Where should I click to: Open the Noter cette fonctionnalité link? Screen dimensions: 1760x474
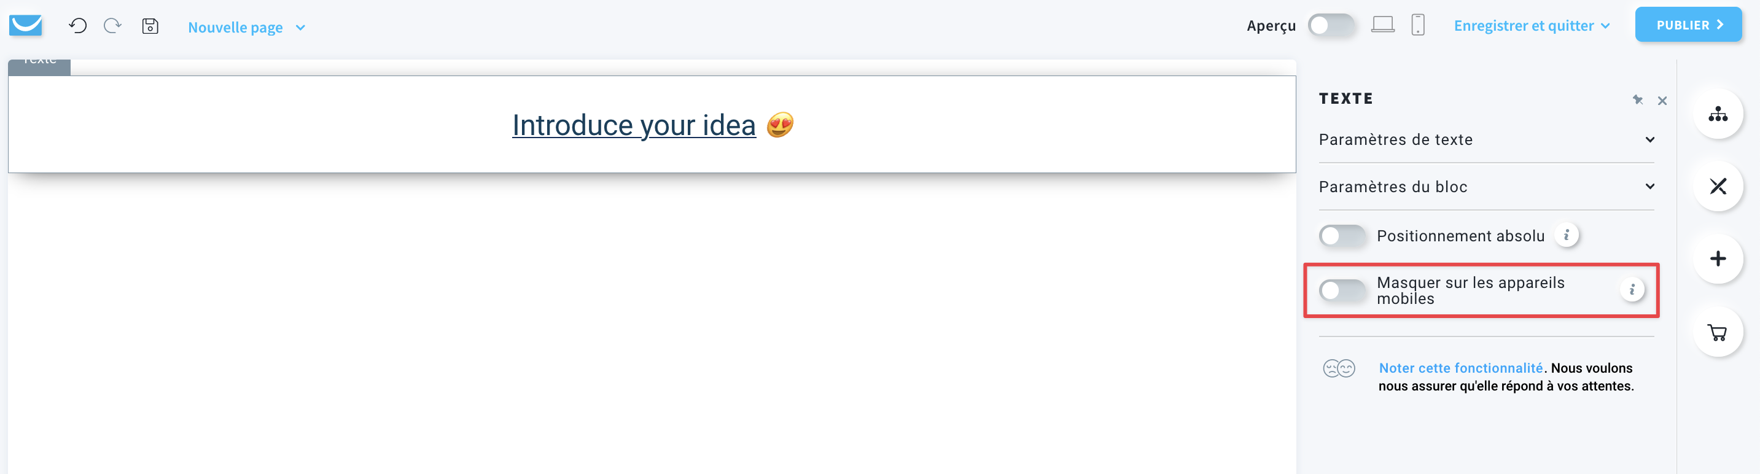[x=1460, y=368]
